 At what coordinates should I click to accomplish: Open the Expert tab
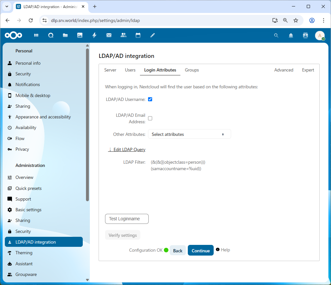308,70
